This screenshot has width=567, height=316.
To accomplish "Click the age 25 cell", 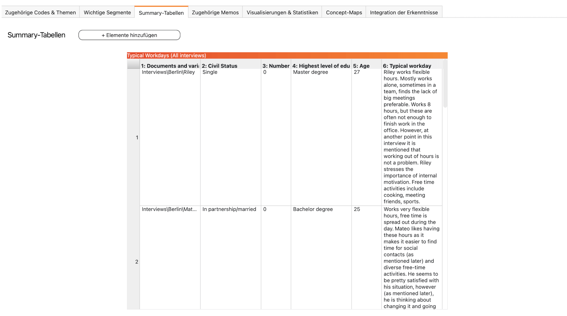I will click(366, 258).
